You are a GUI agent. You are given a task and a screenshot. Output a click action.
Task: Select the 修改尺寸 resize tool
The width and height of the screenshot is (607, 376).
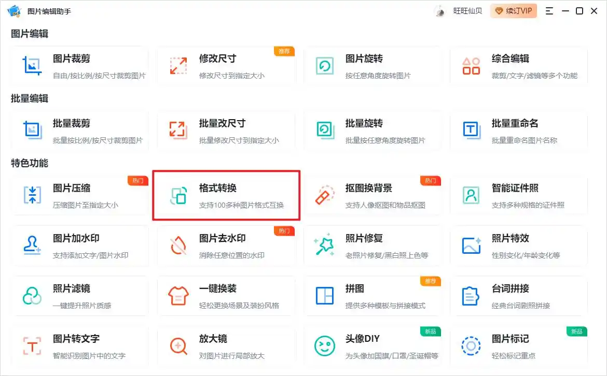[226, 65]
